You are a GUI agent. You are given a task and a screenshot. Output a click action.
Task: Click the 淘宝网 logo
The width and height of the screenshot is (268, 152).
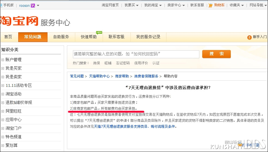pos(19,21)
